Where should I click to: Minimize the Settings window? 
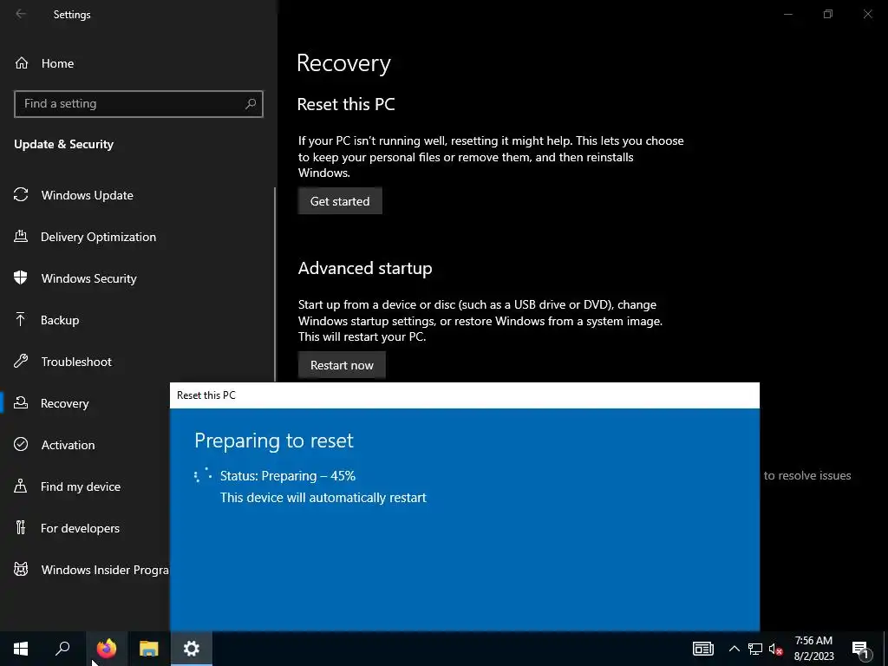click(x=787, y=14)
